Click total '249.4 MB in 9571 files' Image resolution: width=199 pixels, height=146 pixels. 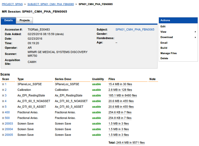pos(130,143)
